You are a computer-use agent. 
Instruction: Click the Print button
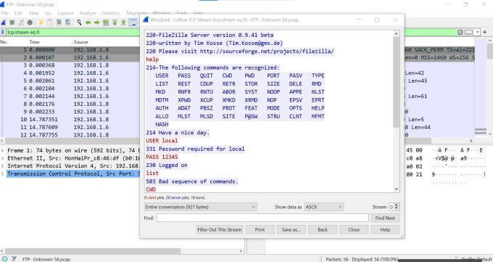point(260,229)
